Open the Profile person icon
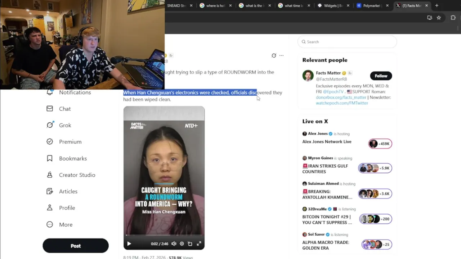Viewport: 461px width, 259px height. (50, 208)
